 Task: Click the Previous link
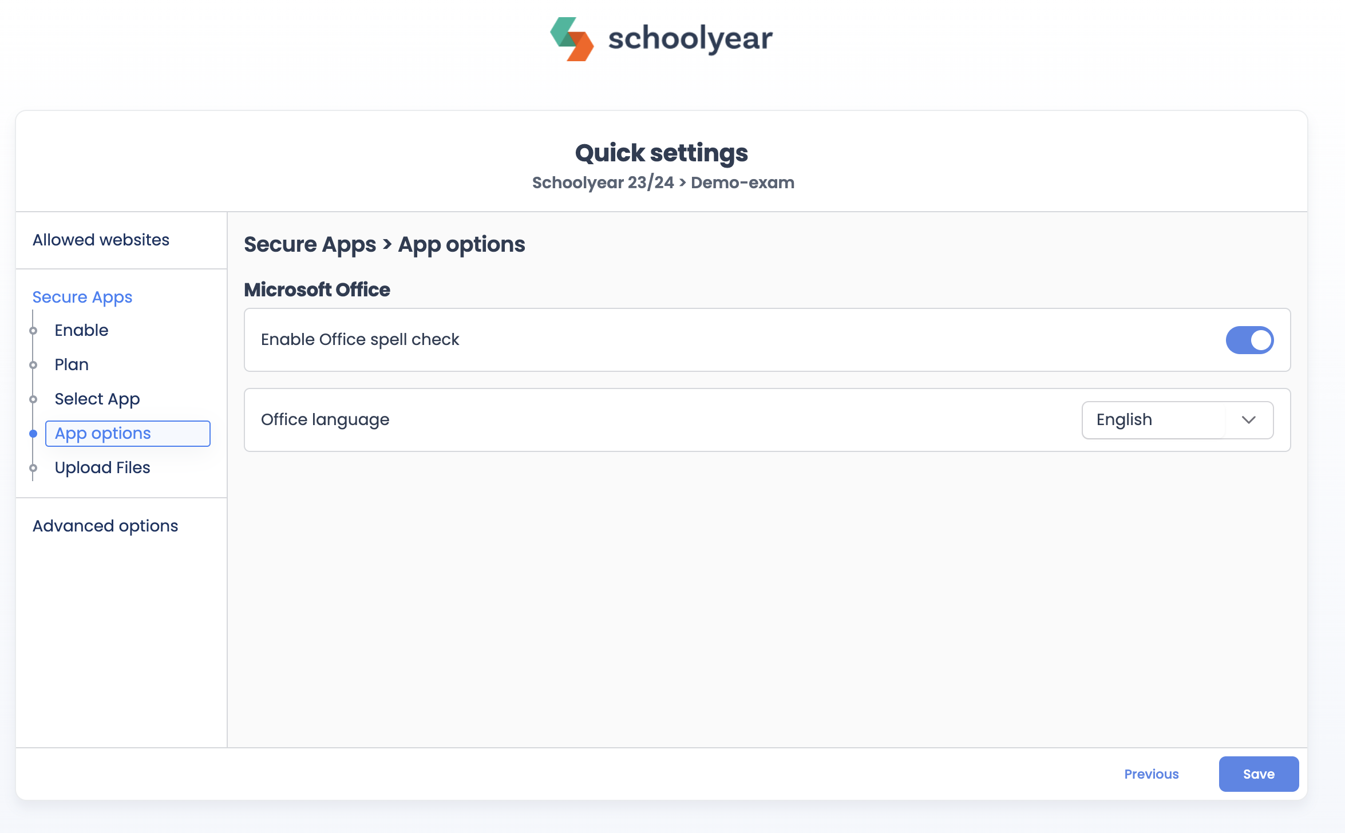point(1152,774)
